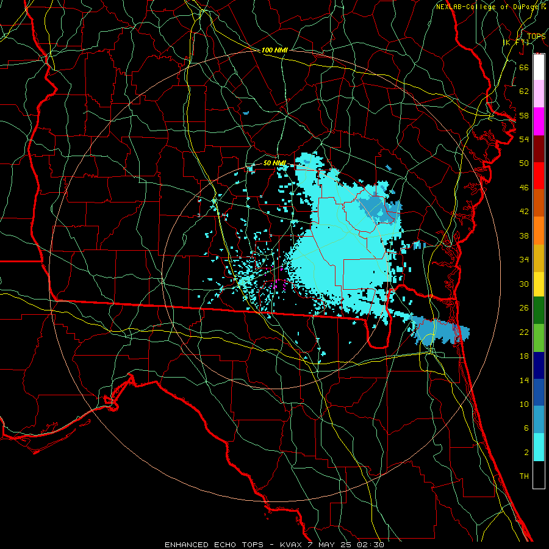
Task: Click the 'TH' threshold legend label
Action: pyautogui.click(x=524, y=476)
